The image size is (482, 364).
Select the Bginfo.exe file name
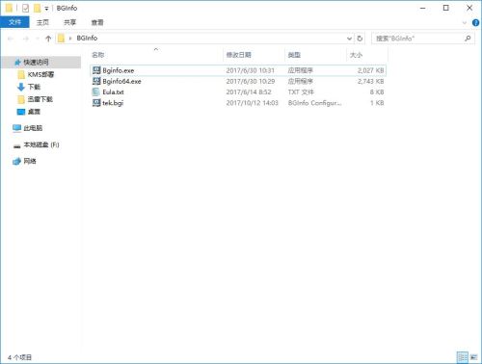119,70
